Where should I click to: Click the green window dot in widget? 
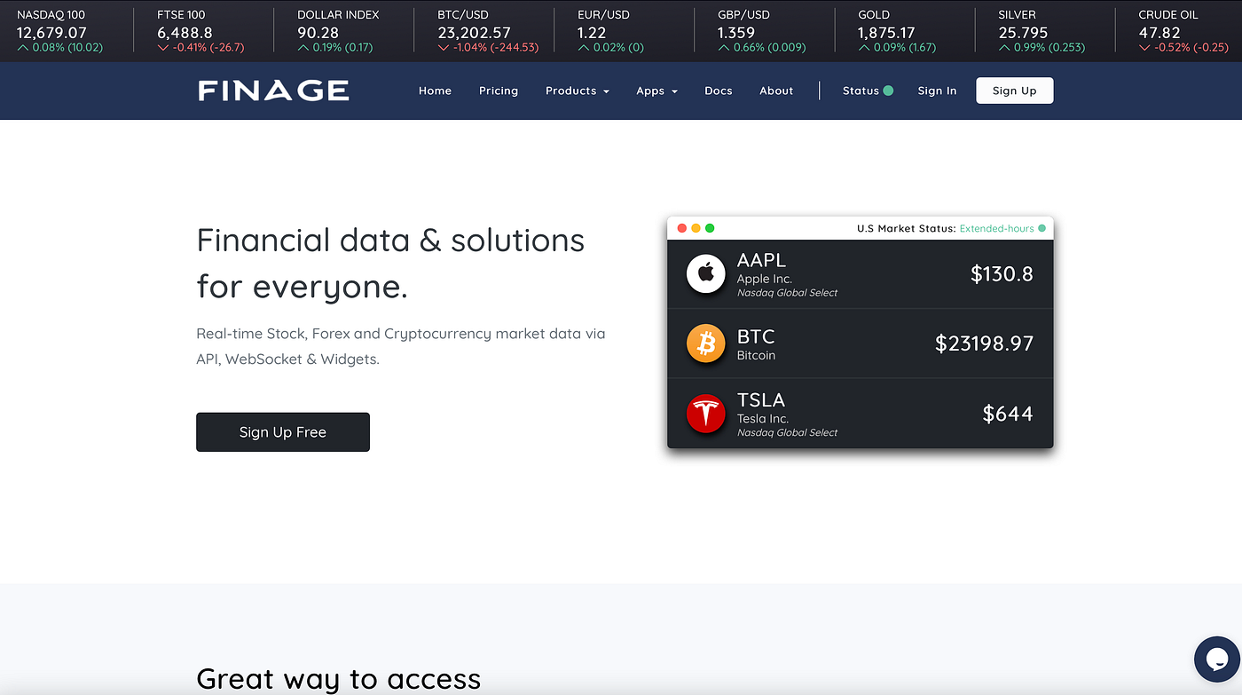tap(710, 228)
